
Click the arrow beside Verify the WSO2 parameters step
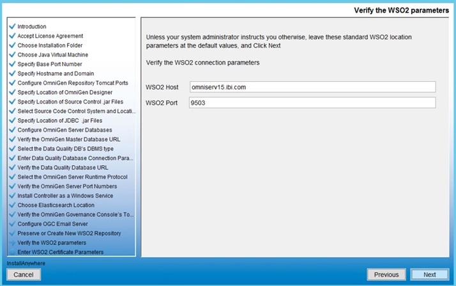tap(12, 242)
